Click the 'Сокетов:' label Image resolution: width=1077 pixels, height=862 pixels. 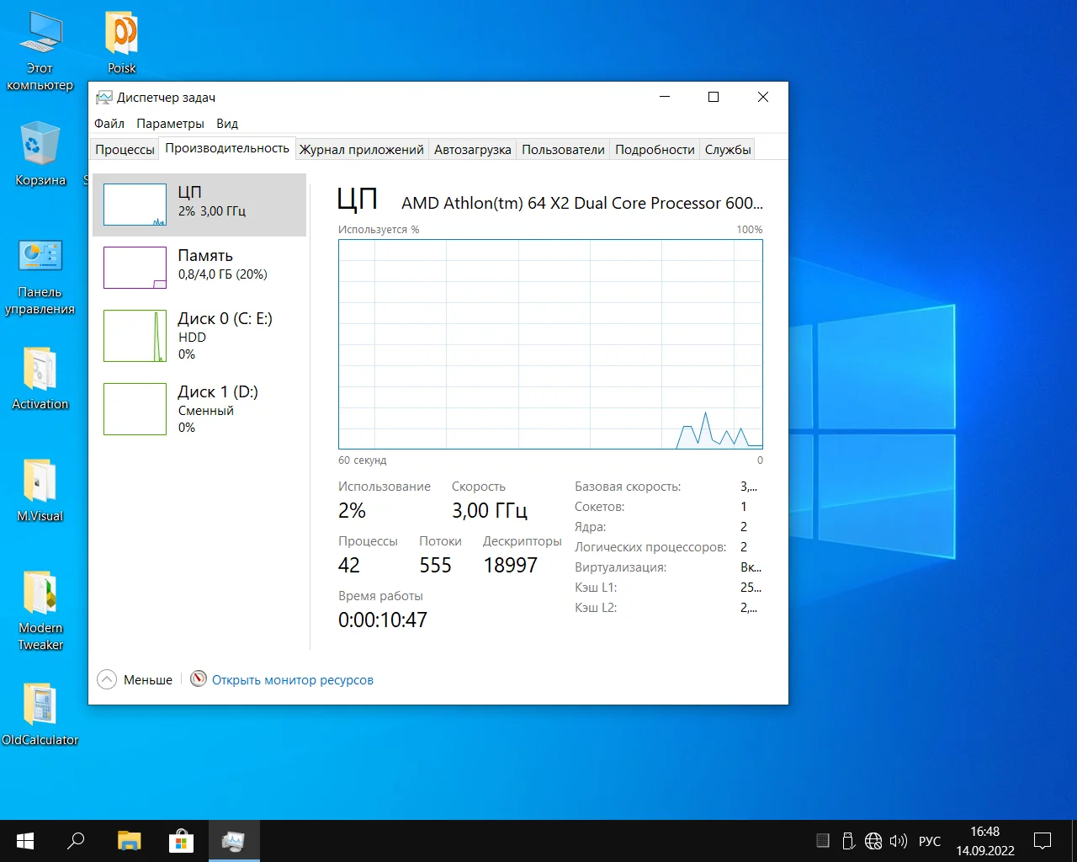point(600,507)
